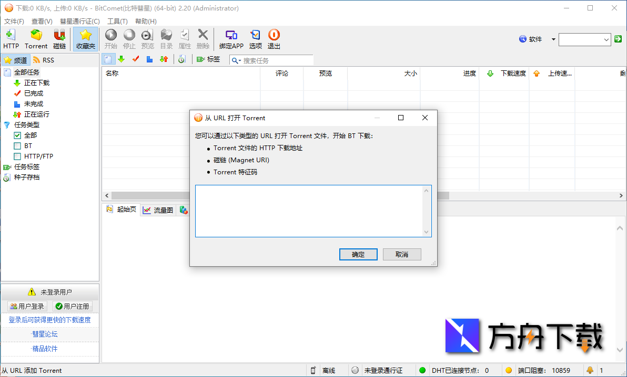Screen dimensions: 627x377
Task: Expand the 软件 search category dropdown
Action: 553,39
